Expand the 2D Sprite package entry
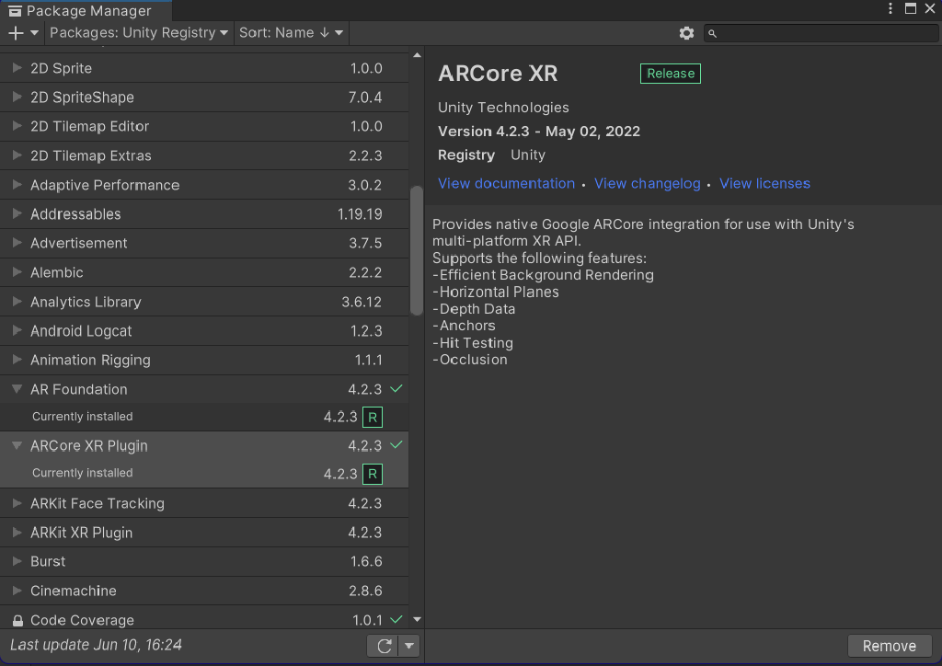Image resolution: width=942 pixels, height=666 pixels. pos(15,67)
